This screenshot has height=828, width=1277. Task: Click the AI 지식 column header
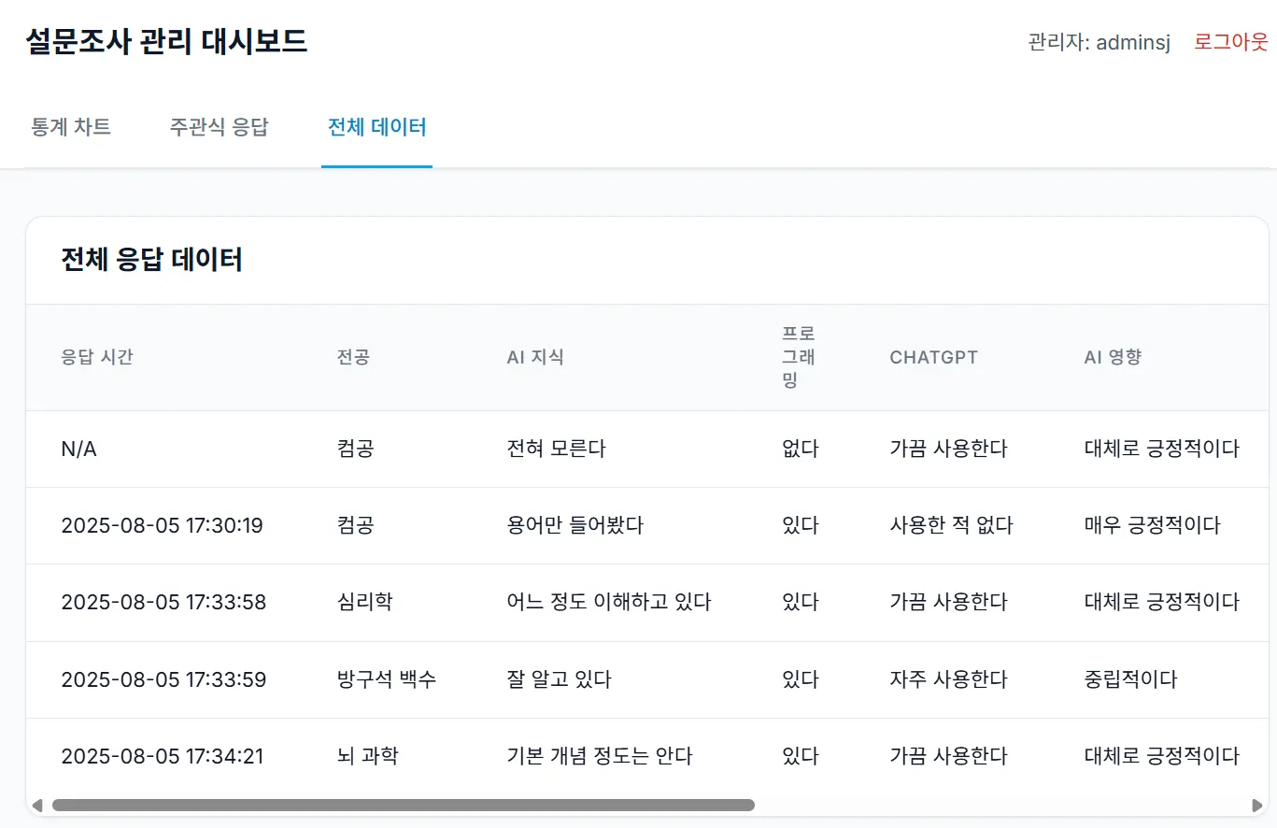pyautogui.click(x=535, y=357)
